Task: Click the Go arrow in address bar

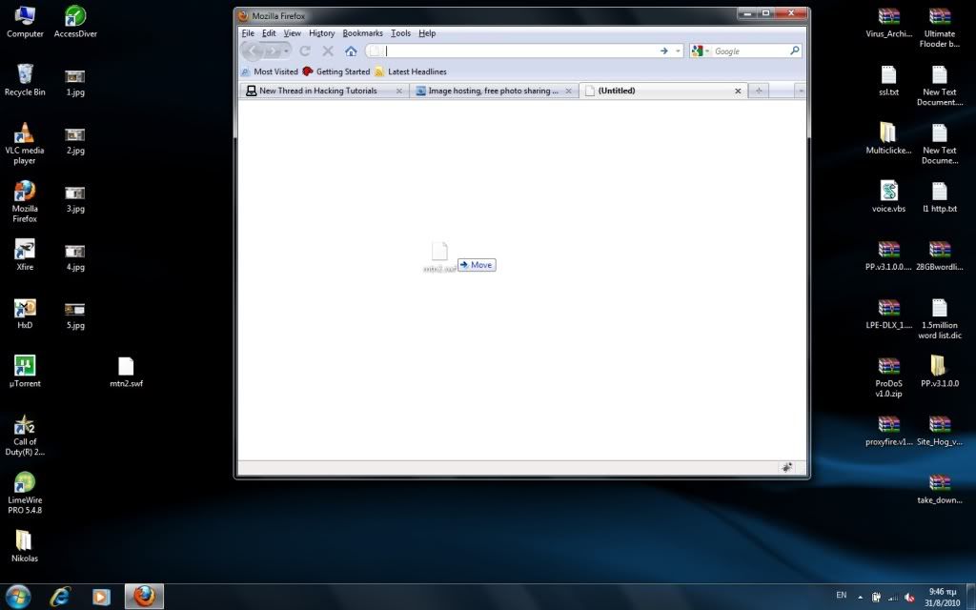Action: tap(664, 51)
